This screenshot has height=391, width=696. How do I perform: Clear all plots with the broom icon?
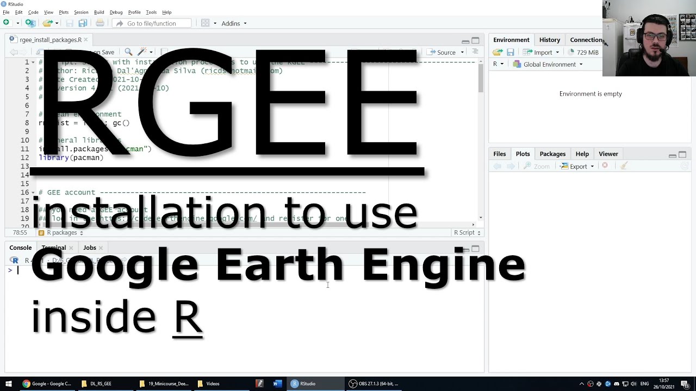[624, 166]
